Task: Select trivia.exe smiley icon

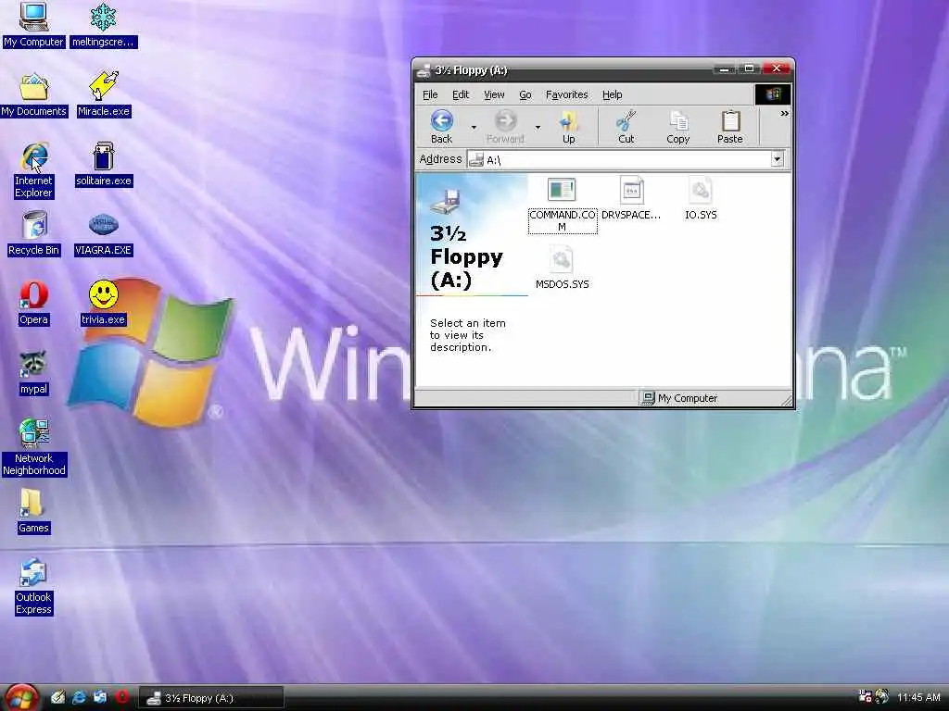Action: click(x=104, y=294)
